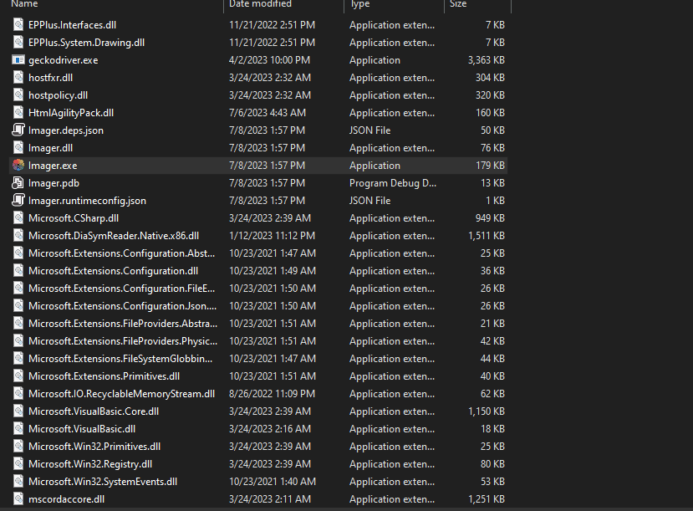This screenshot has height=511, width=693.
Task: Select Microsoft.Extensions.Configuration.FileE... file name
Action: click(x=121, y=289)
